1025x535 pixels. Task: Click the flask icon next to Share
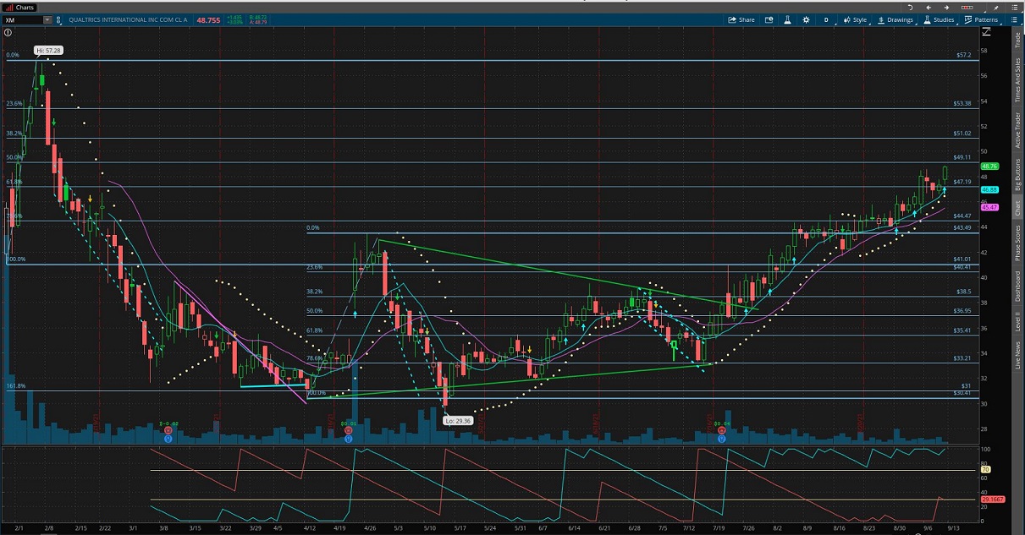(787, 19)
